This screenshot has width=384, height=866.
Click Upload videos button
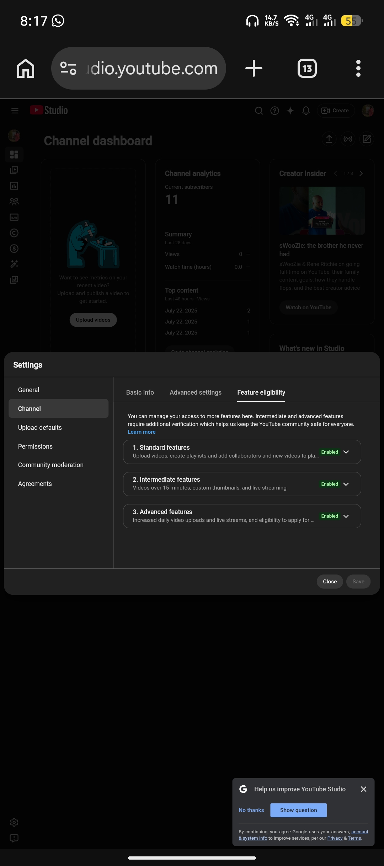pyautogui.click(x=93, y=320)
